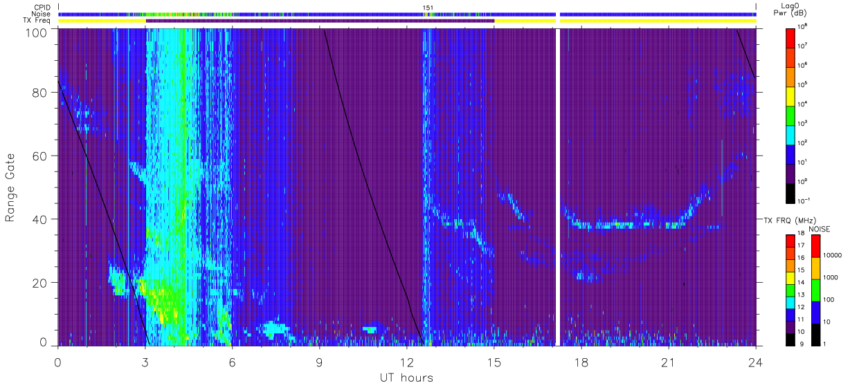Click the blue segment of the NOISE colorbar
Image resolution: width=850 pixels, height=392 pixels.
pyautogui.click(x=815, y=312)
